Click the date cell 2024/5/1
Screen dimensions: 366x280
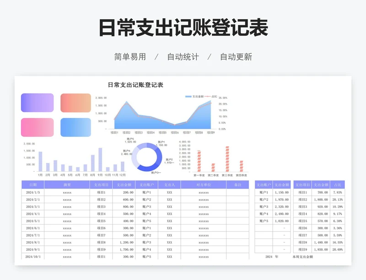(33, 221)
